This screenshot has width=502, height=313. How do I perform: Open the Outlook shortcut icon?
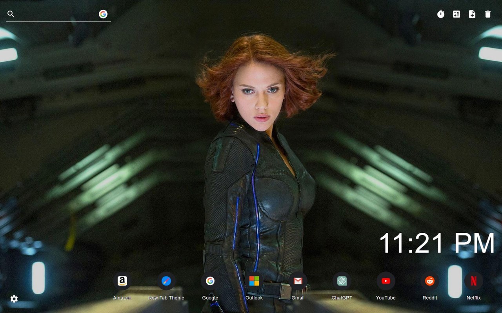[x=254, y=281]
